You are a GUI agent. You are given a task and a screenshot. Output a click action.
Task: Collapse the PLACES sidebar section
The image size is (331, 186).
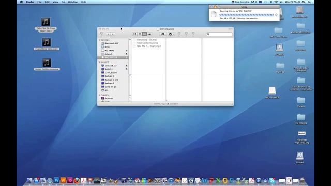coord(99,95)
